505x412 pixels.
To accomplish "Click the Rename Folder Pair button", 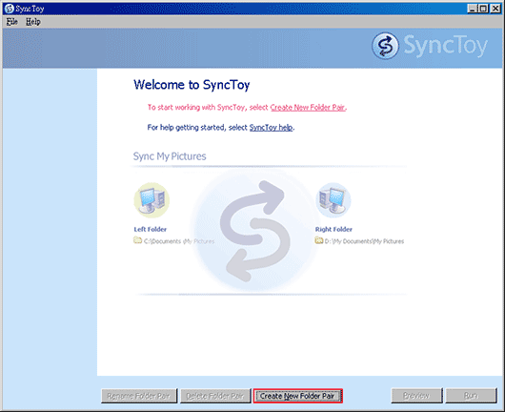I will point(139,396).
